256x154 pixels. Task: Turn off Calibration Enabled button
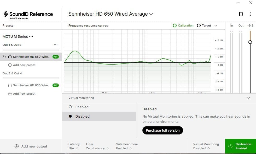point(241,146)
